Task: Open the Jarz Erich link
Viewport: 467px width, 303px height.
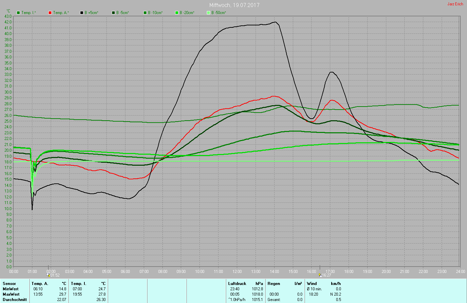Action: click(455, 4)
